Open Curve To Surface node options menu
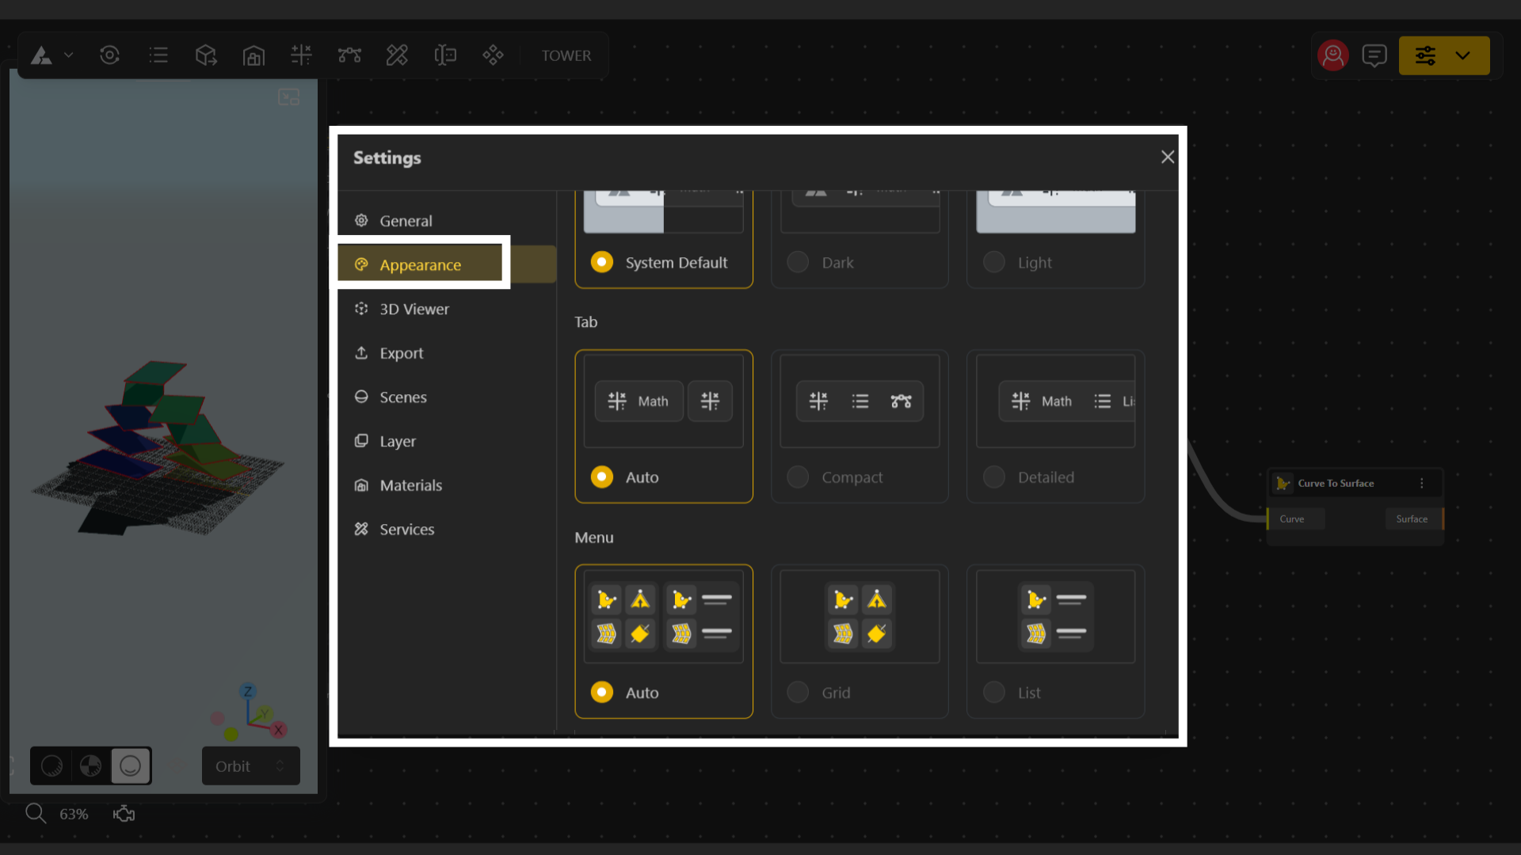 [x=1422, y=483]
